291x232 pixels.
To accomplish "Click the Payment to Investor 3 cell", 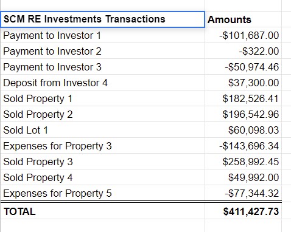I will (x=102, y=67).
